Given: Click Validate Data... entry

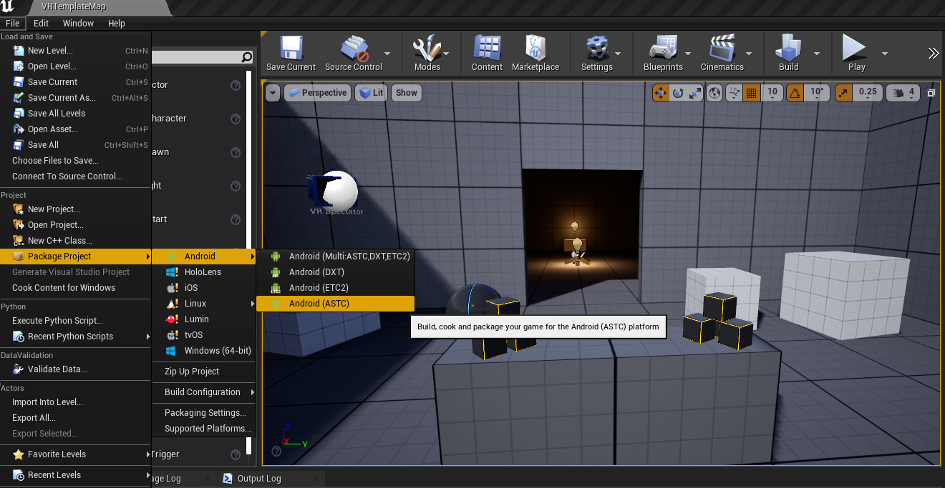Looking at the screenshot, I should coord(76,369).
